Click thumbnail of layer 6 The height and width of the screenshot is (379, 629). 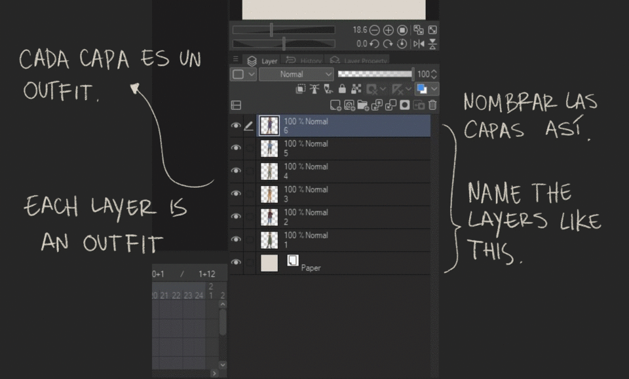[x=269, y=126]
